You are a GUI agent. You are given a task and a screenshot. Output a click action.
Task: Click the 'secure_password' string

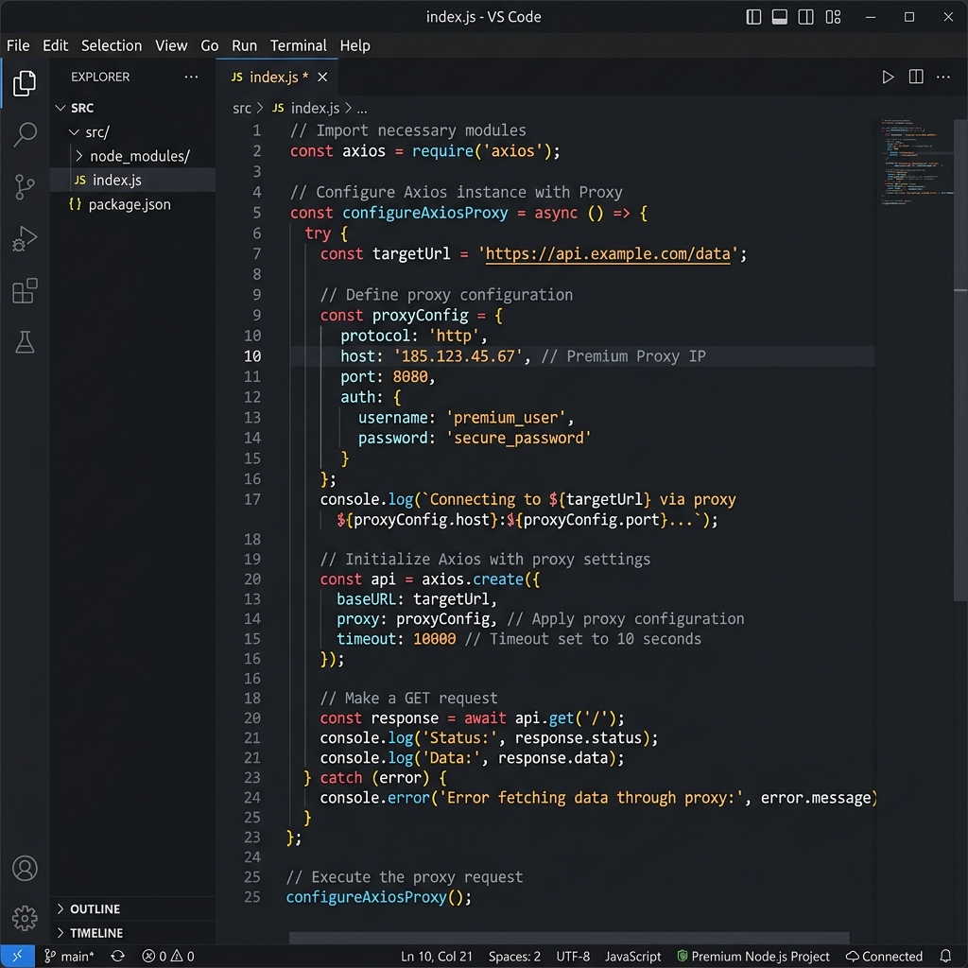point(519,439)
